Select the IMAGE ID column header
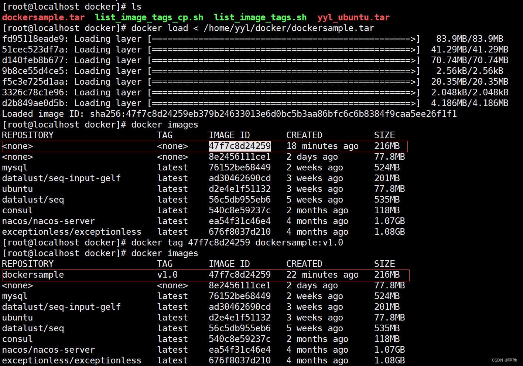Viewport: 523px width, 366px height. pos(229,135)
